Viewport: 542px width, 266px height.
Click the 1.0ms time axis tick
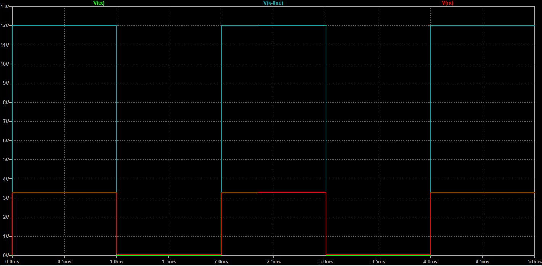[117, 262]
